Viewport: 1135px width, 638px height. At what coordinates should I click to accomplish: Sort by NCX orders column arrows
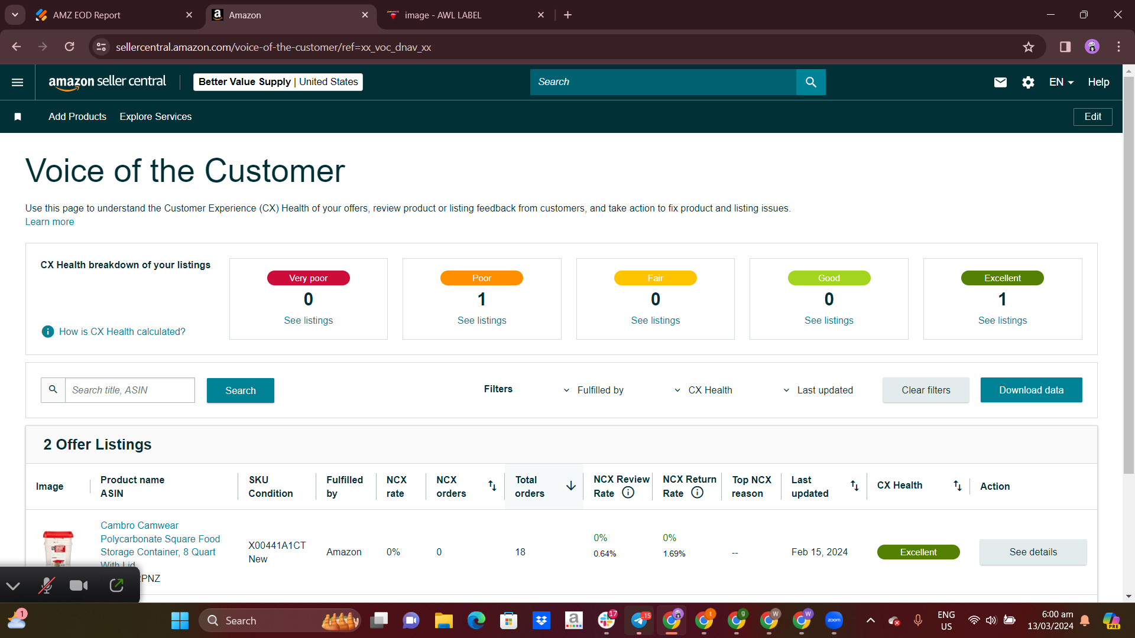(x=492, y=486)
